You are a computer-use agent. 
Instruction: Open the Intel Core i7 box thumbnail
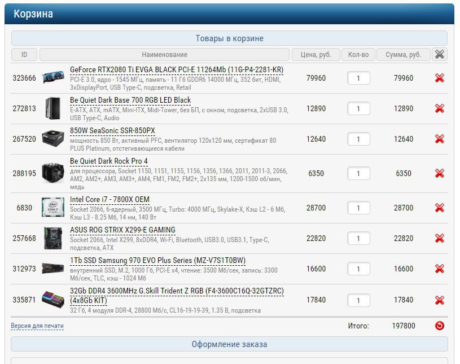click(x=53, y=207)
